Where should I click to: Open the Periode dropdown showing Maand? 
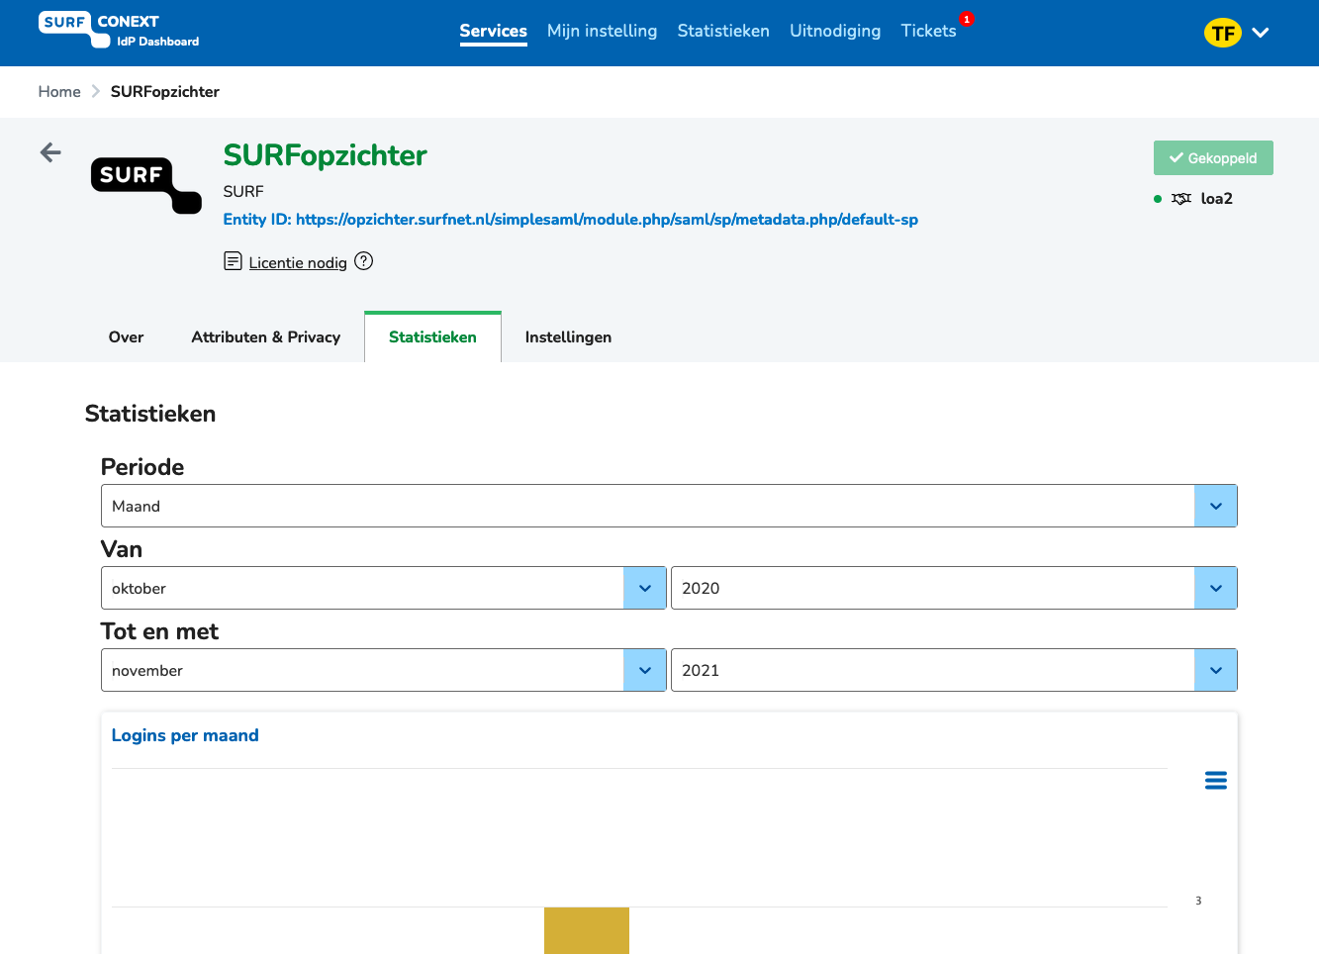pos(669,506)
